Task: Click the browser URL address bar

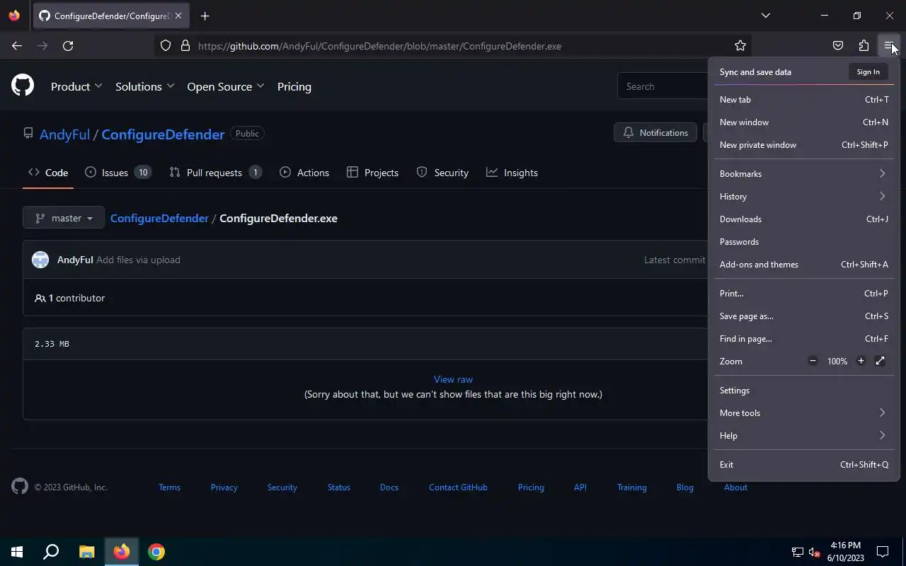Action: point(453,46)
